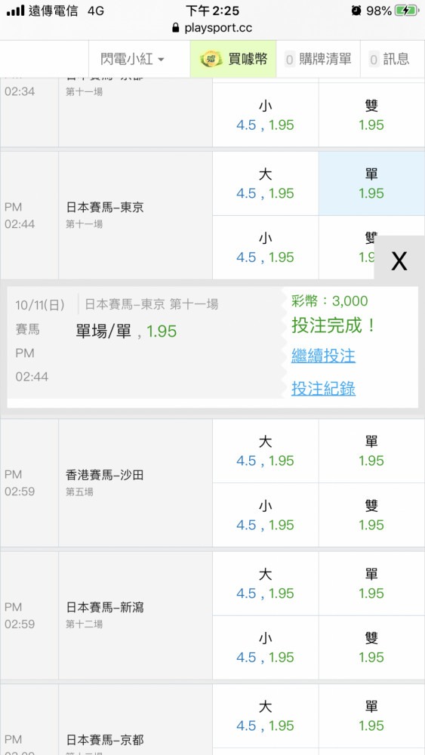Screen dimensions: 425x755
Task: Tap the alarm clock icon in status bar
Action: (x=356, y=11)
